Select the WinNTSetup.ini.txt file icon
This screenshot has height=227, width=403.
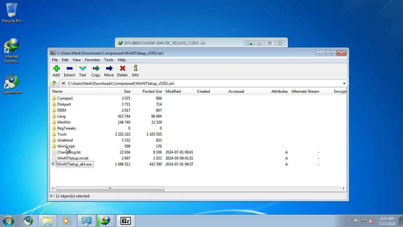54,158
